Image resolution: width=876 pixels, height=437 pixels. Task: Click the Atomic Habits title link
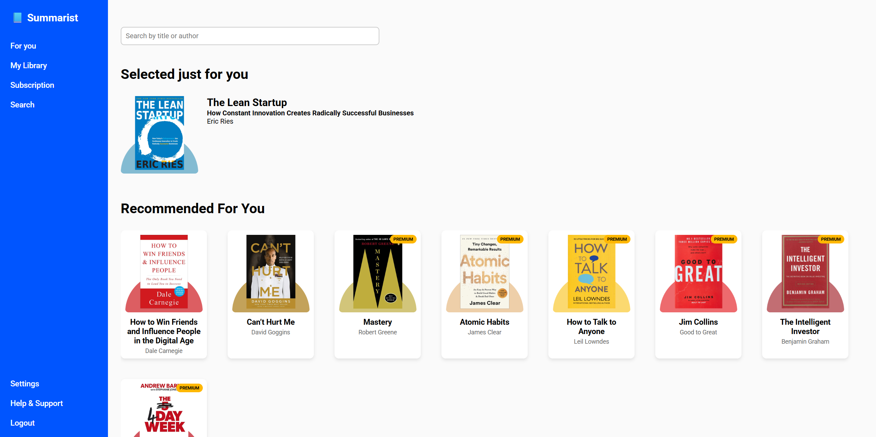point(484,322)
